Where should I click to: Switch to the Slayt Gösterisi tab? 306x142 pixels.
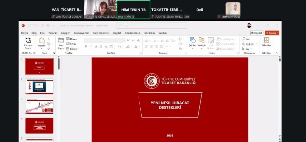pos(101,33)
